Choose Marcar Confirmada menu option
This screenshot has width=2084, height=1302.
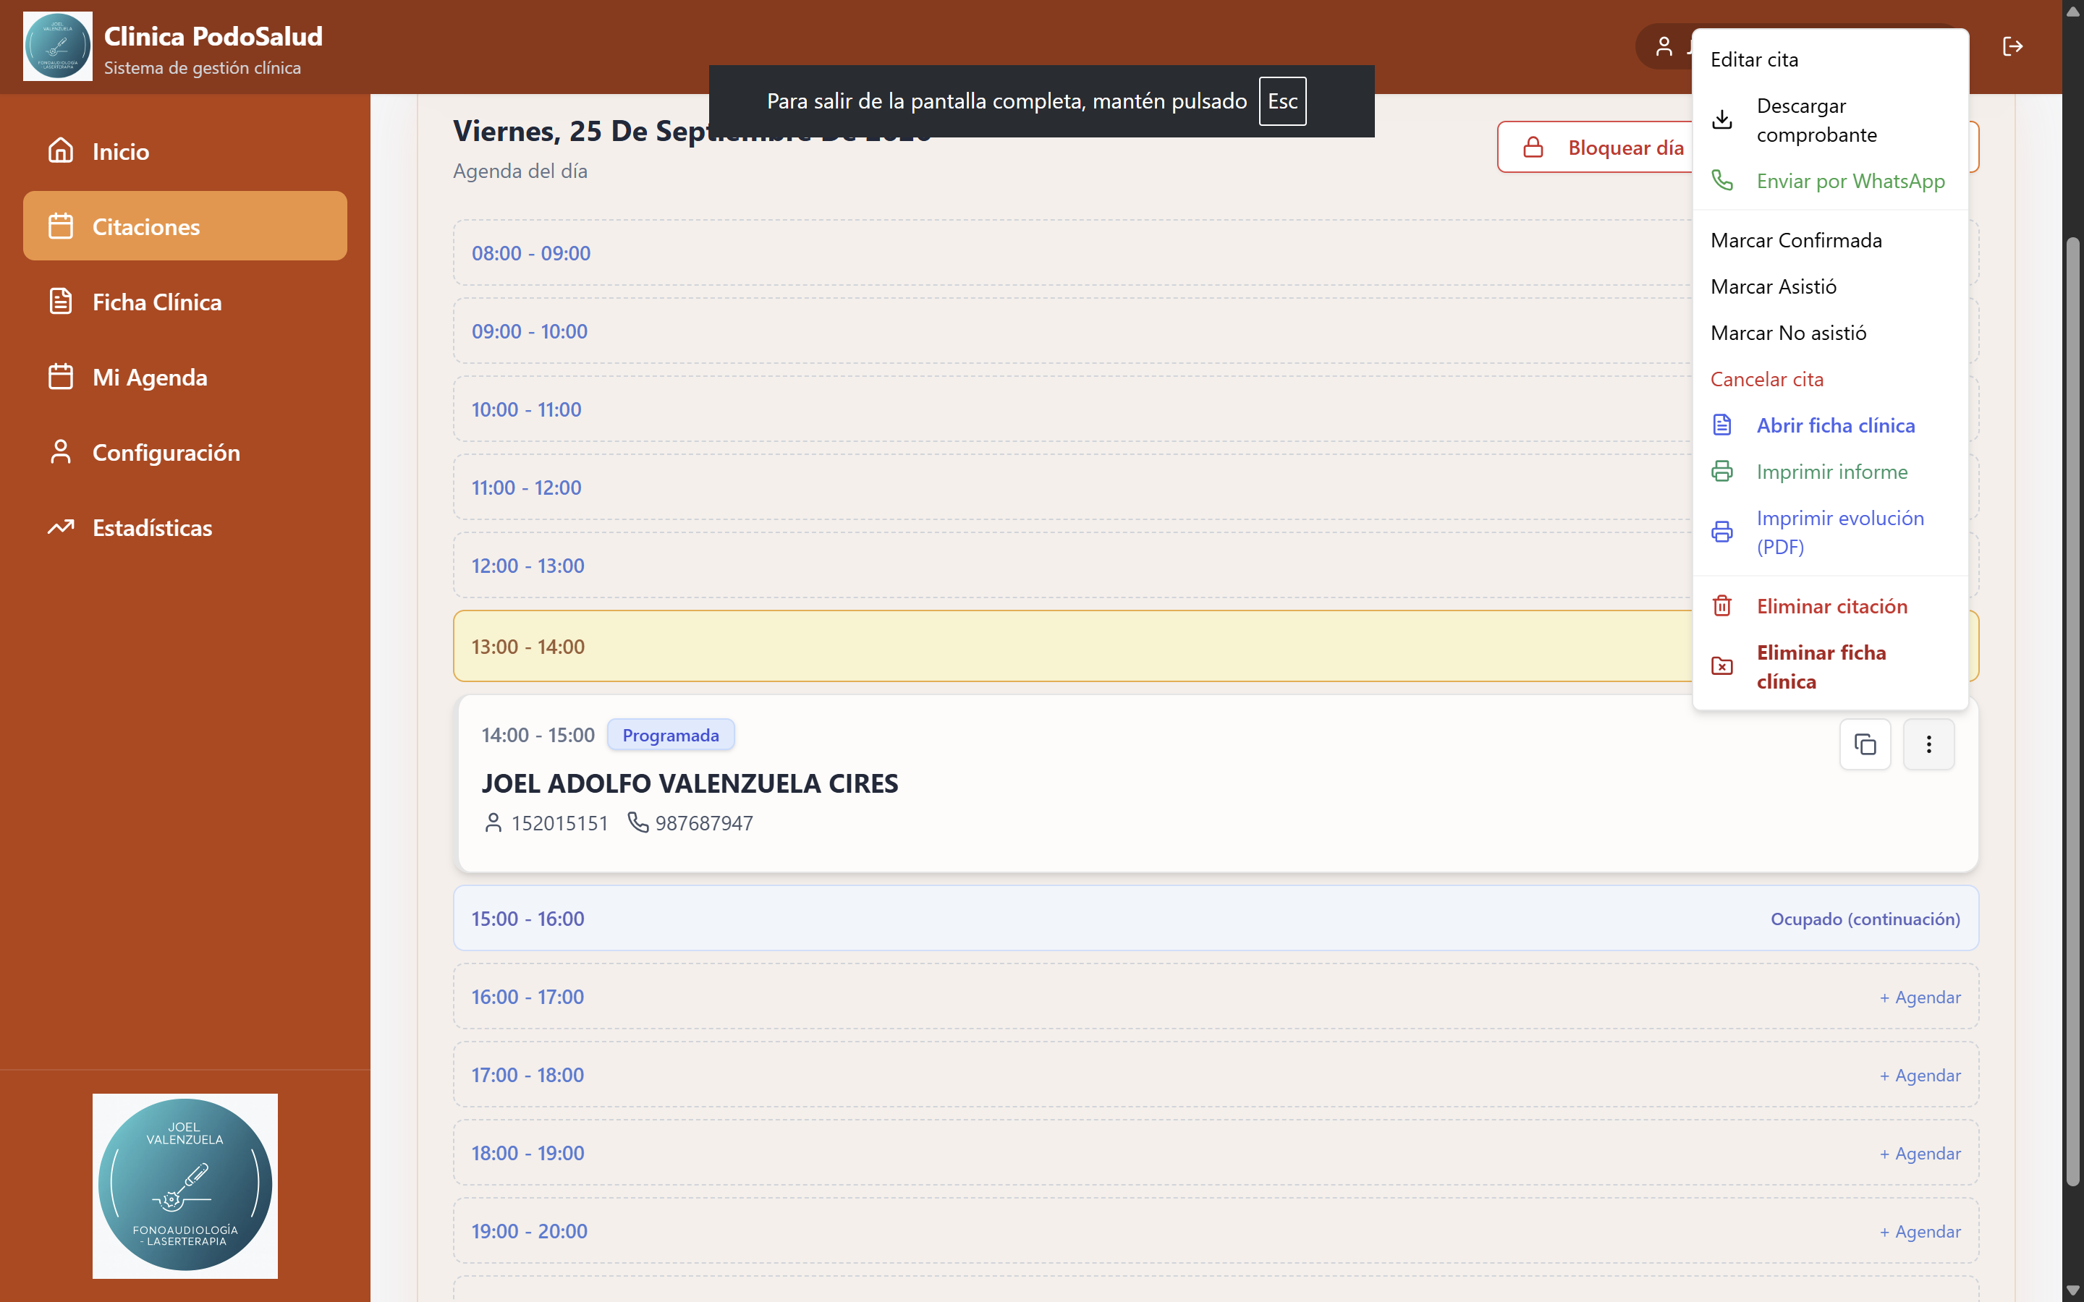click(x=1830, y=240)
